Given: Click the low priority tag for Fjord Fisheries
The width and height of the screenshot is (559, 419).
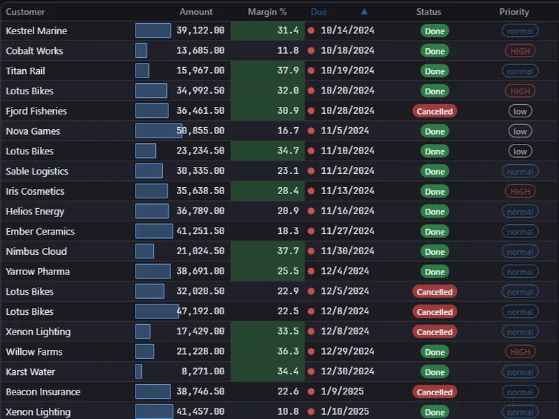Looking at the screenshot, I should tap(520, 111).
